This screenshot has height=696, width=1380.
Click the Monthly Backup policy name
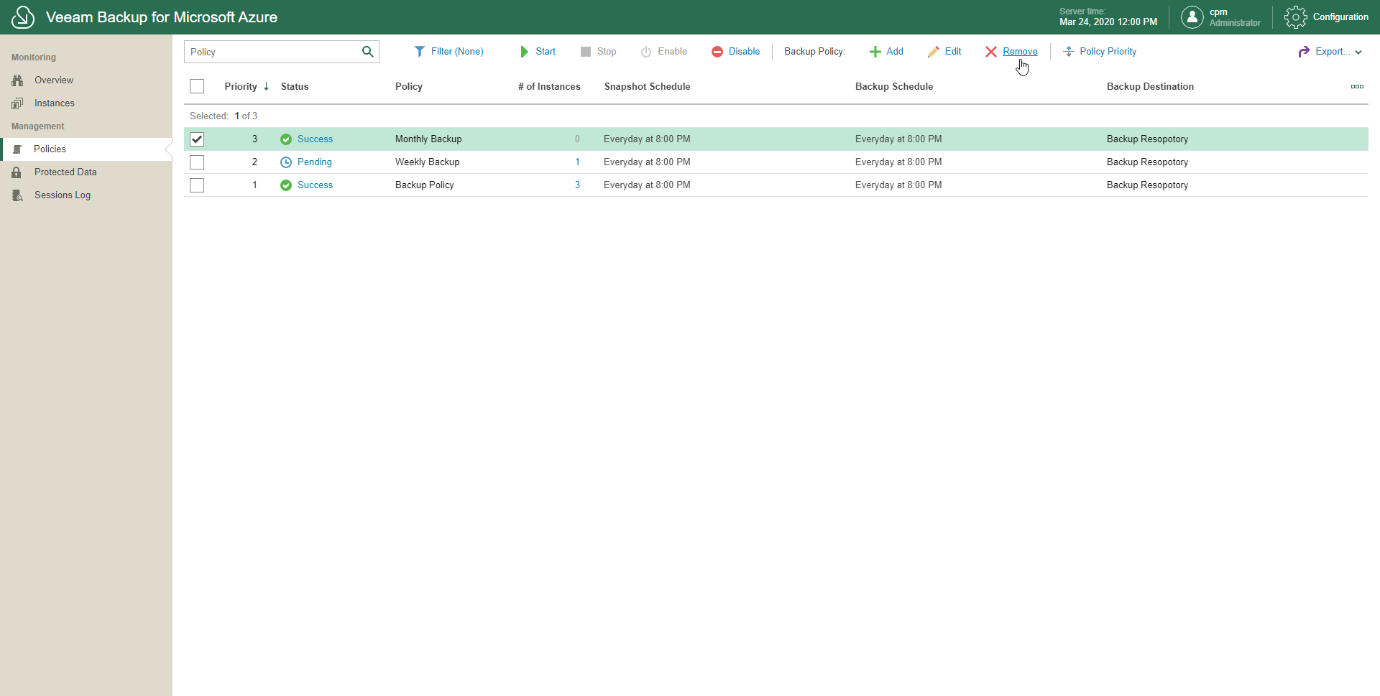[428, 139]
